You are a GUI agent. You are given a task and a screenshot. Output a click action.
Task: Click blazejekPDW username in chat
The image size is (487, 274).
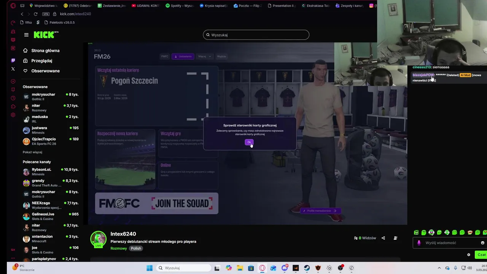pos(423,75)
